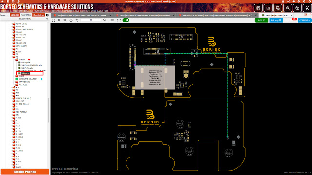Screen dimensions: 312x175
Task: Select MAIN.pcbe file in tree
Action: point(26,62)
